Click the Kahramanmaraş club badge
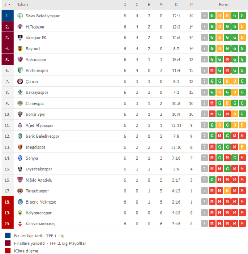This screenshot has height=254, width=248. (x=20, y=224)
